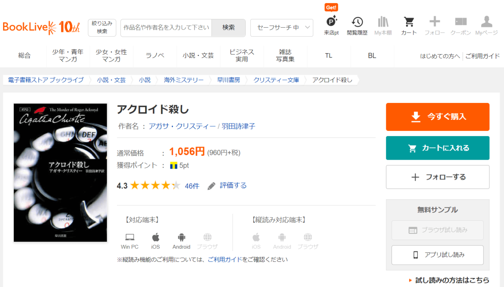Click the アクロイド殺し book cover thumbnail
This screenshot has height=287, width=504.
(60, 173)
